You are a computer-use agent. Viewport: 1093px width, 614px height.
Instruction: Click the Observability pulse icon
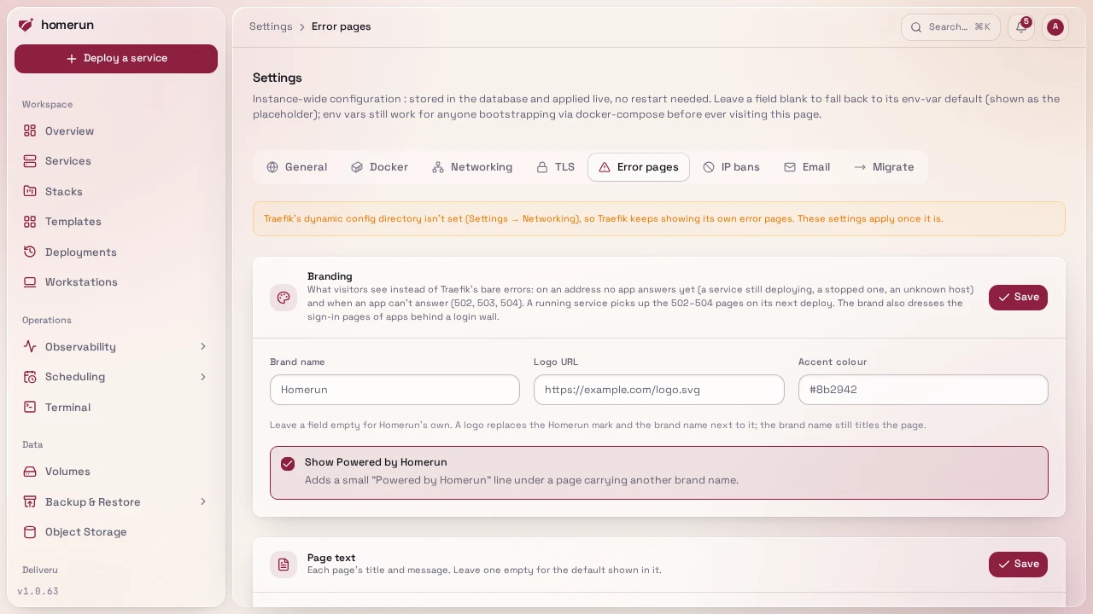pos(30,346)
